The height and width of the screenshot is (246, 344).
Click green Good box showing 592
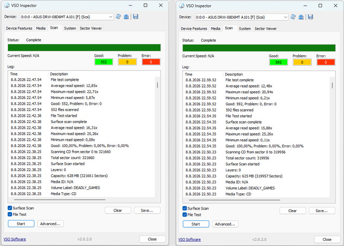tap(279, 63)
